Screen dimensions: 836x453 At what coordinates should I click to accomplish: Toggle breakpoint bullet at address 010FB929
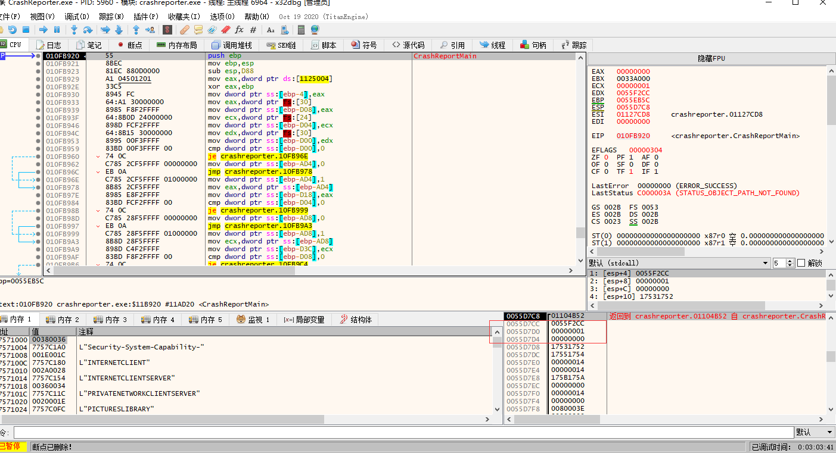39,79
